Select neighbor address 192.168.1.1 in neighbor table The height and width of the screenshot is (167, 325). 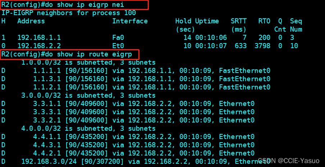(x=39, y=37)
